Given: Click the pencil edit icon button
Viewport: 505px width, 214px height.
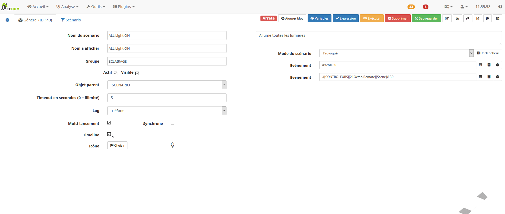Looking at the screenshot, I should tap(447, 18).
